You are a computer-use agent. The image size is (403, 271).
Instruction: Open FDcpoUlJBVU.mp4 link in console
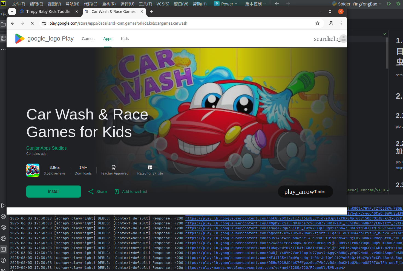[264, 268]
